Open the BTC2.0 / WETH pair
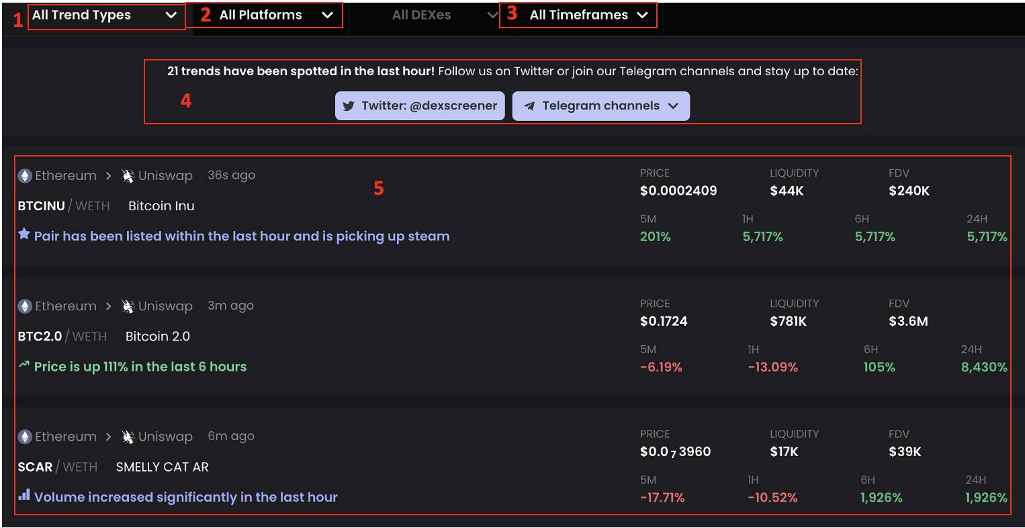 62,337
